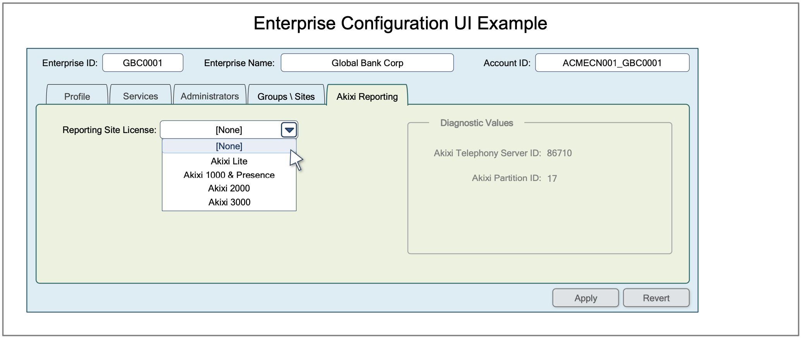Screen dimensions: 801x338
Task: Open the Services tab
Action: click(x=140, y=96)
